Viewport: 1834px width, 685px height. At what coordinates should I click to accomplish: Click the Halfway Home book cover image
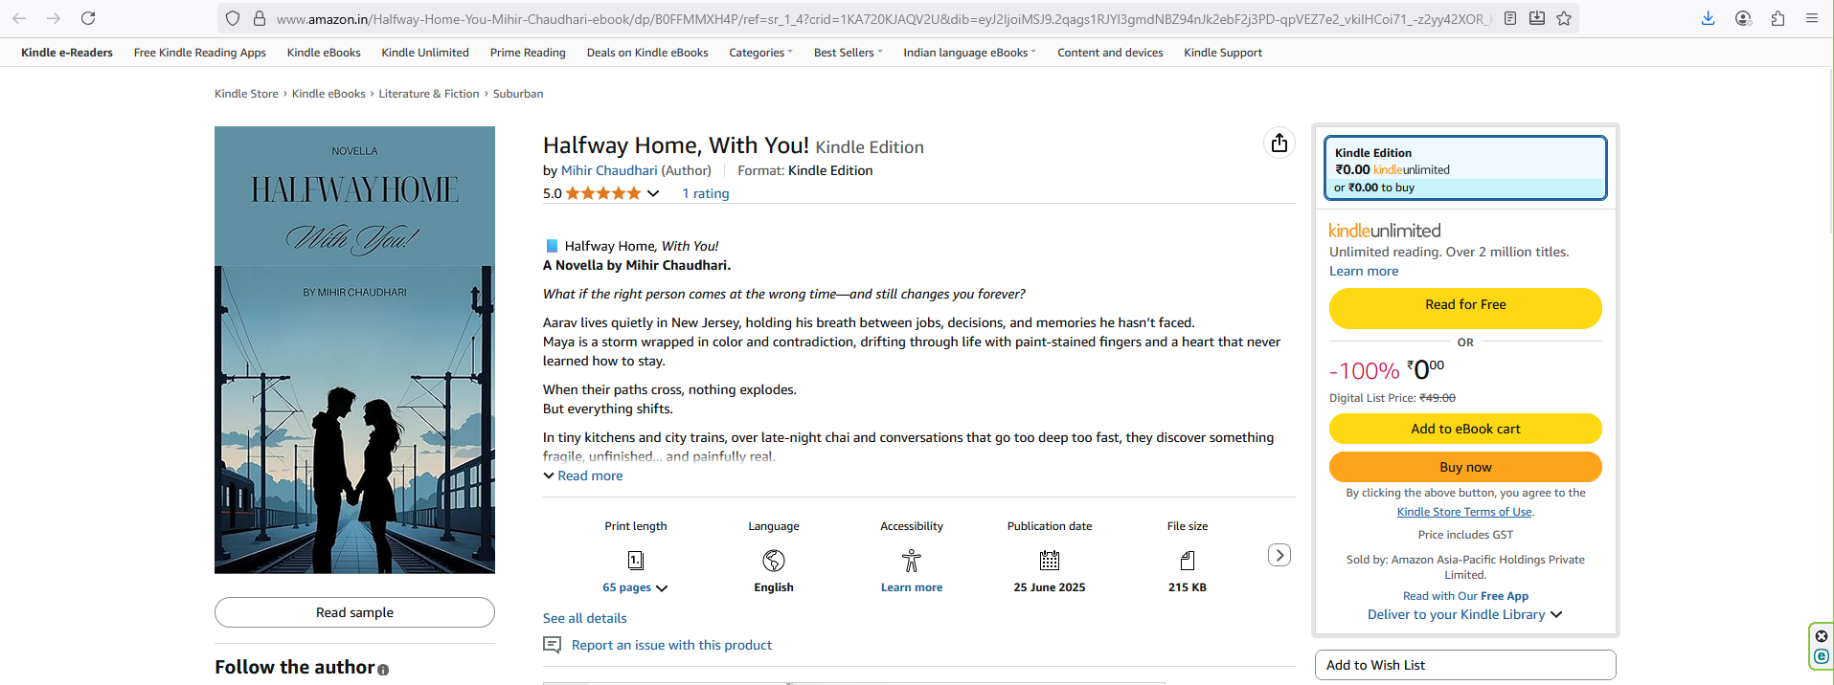tap(354, 350)
